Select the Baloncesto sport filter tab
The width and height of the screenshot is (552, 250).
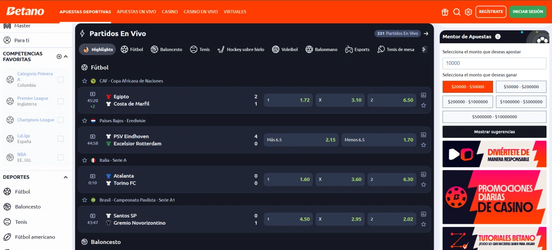pyautogui.click(x=167, y=49)
